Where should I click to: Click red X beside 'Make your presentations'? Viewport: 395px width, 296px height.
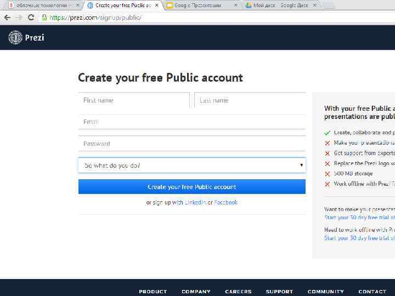coord(327,143)
